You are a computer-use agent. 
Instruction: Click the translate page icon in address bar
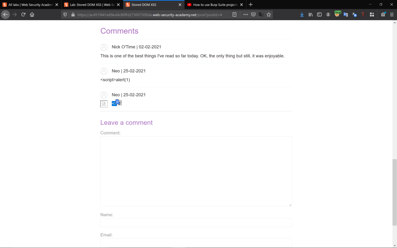pyautogui.click(x=261, y=15)
